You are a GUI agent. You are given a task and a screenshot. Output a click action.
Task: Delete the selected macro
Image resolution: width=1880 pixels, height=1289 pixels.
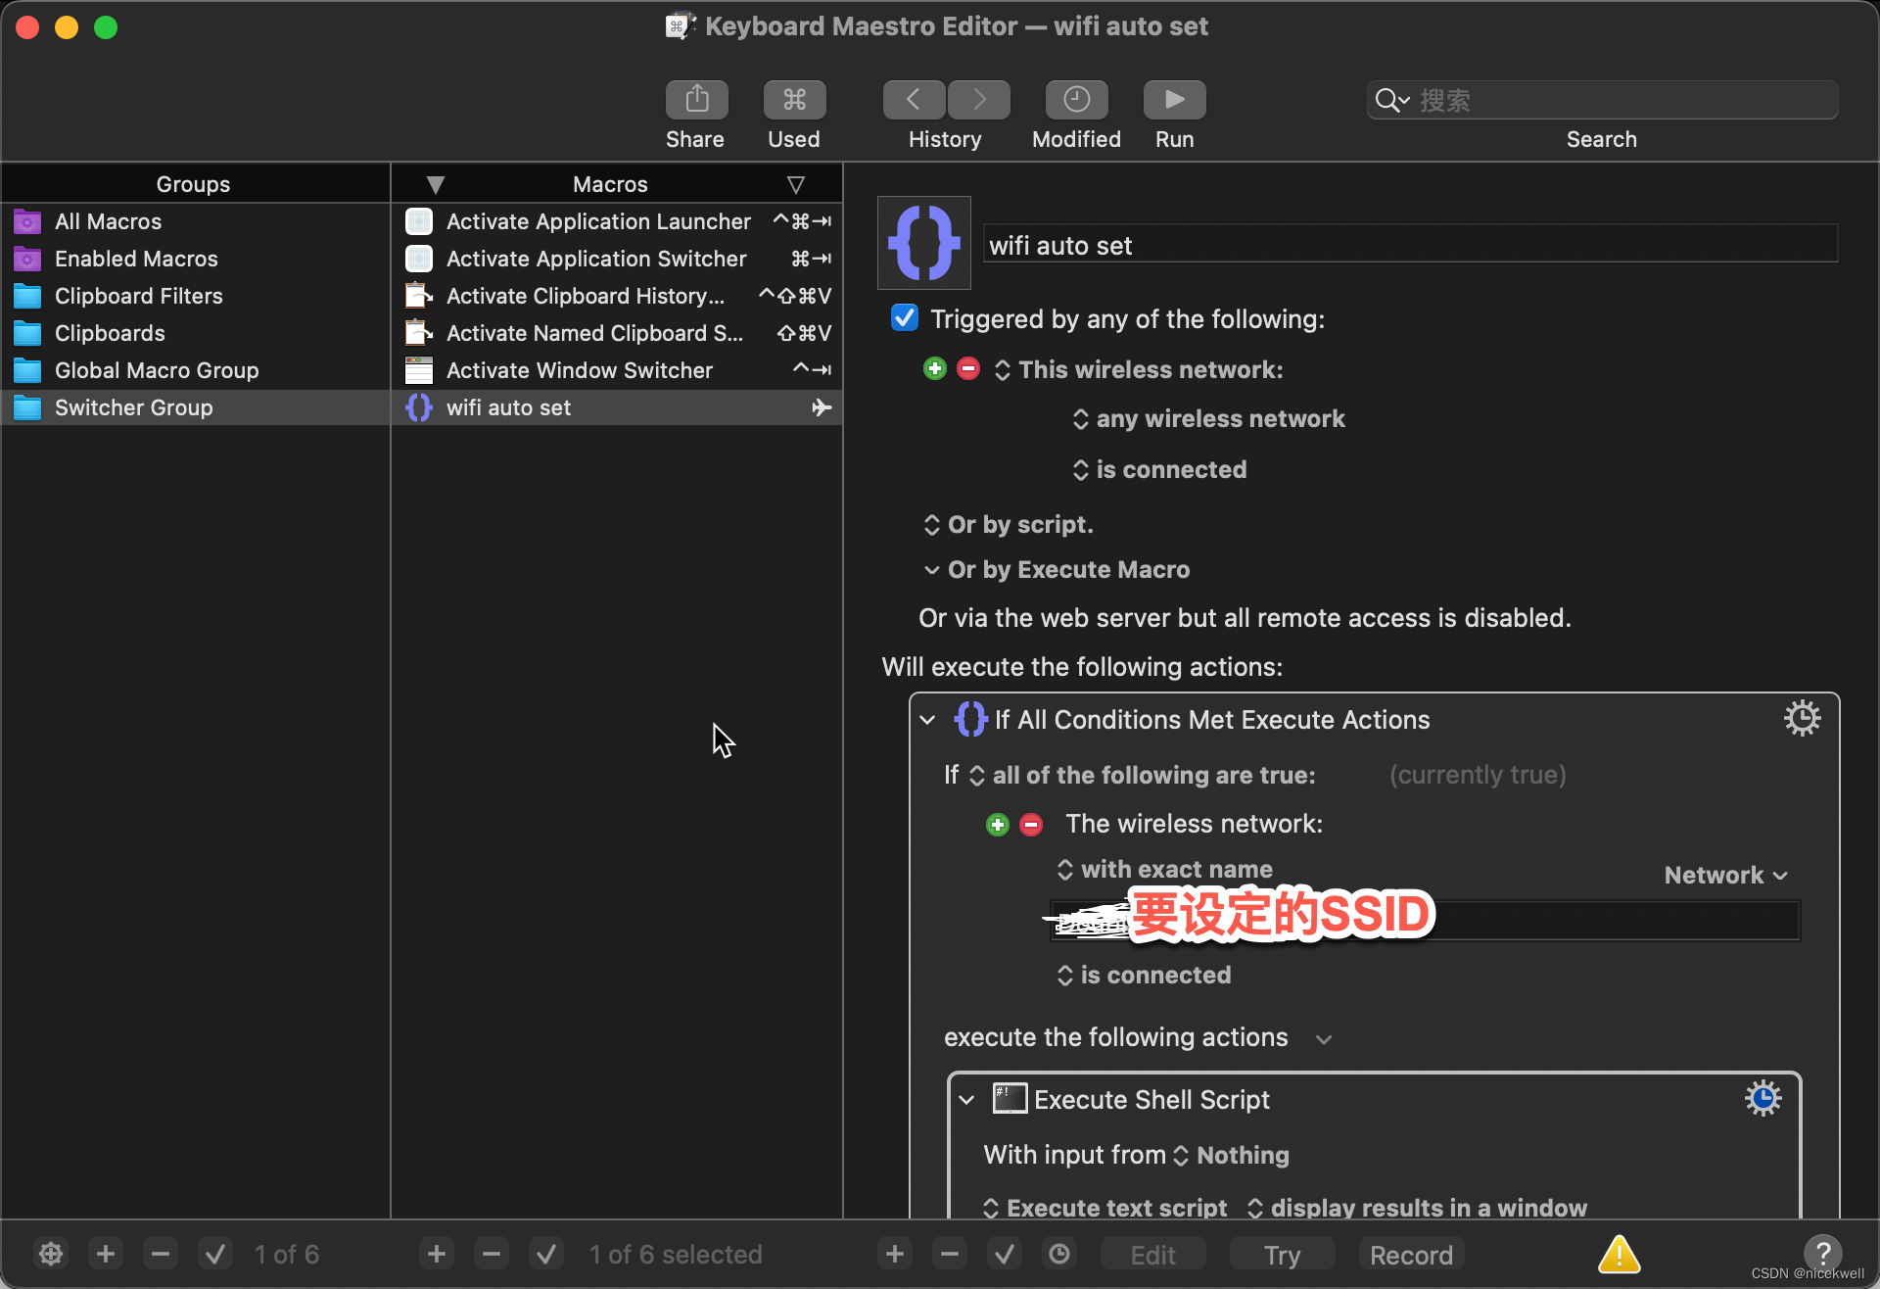pyautogui.click(x=492, y=1254)
